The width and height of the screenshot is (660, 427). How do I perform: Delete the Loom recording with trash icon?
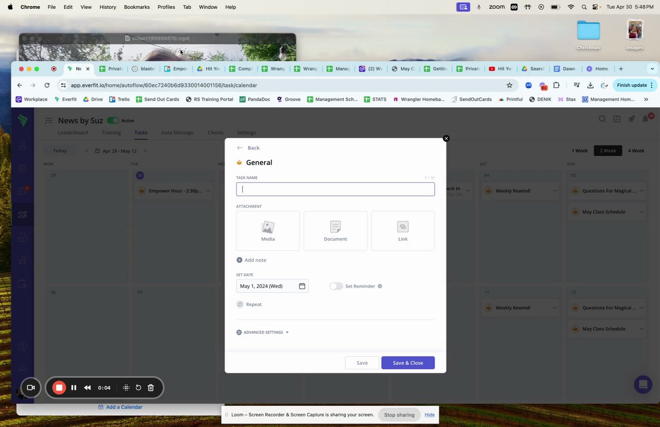[x=151, y=388]
